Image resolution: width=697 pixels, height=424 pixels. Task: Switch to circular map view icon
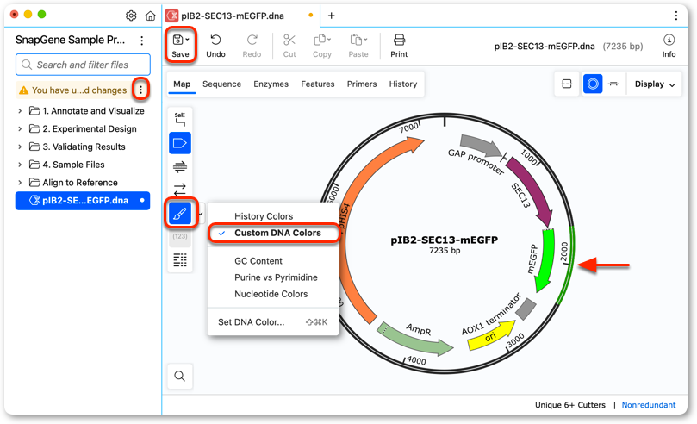(593, 84)
